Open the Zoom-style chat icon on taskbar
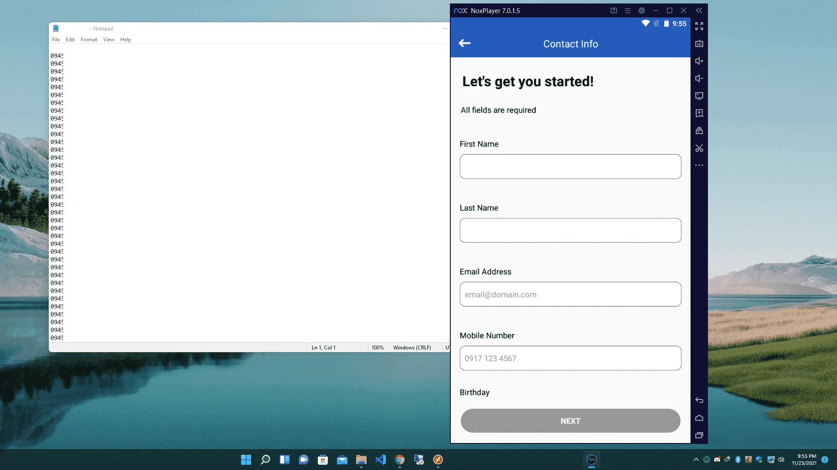837x470 pixels. coord(304,460)
